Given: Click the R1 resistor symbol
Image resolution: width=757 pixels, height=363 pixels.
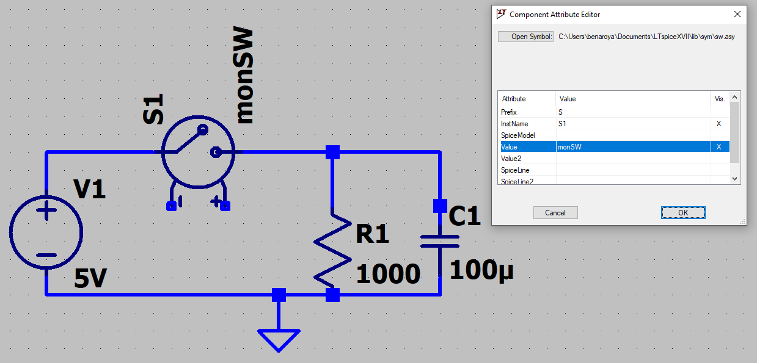Looking at the screenshot, I should coord(332,249).
